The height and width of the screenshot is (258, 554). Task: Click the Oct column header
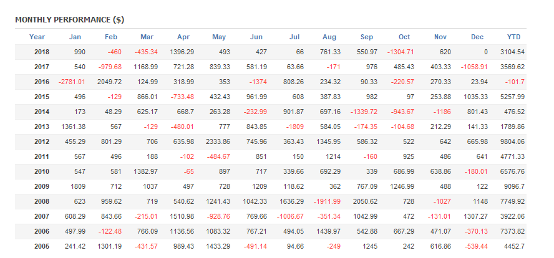click(405, 37)
